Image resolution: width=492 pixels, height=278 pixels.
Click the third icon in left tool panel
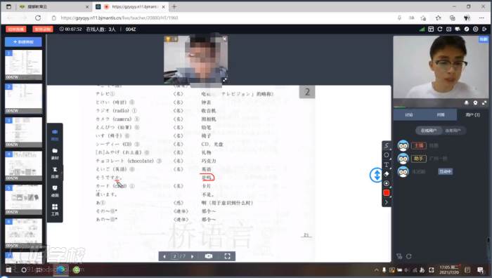pyautogui.click(x=55, y=173)
